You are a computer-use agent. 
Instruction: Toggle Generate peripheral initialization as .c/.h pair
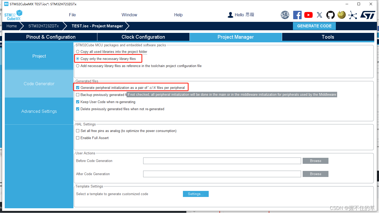click(78, 88)
